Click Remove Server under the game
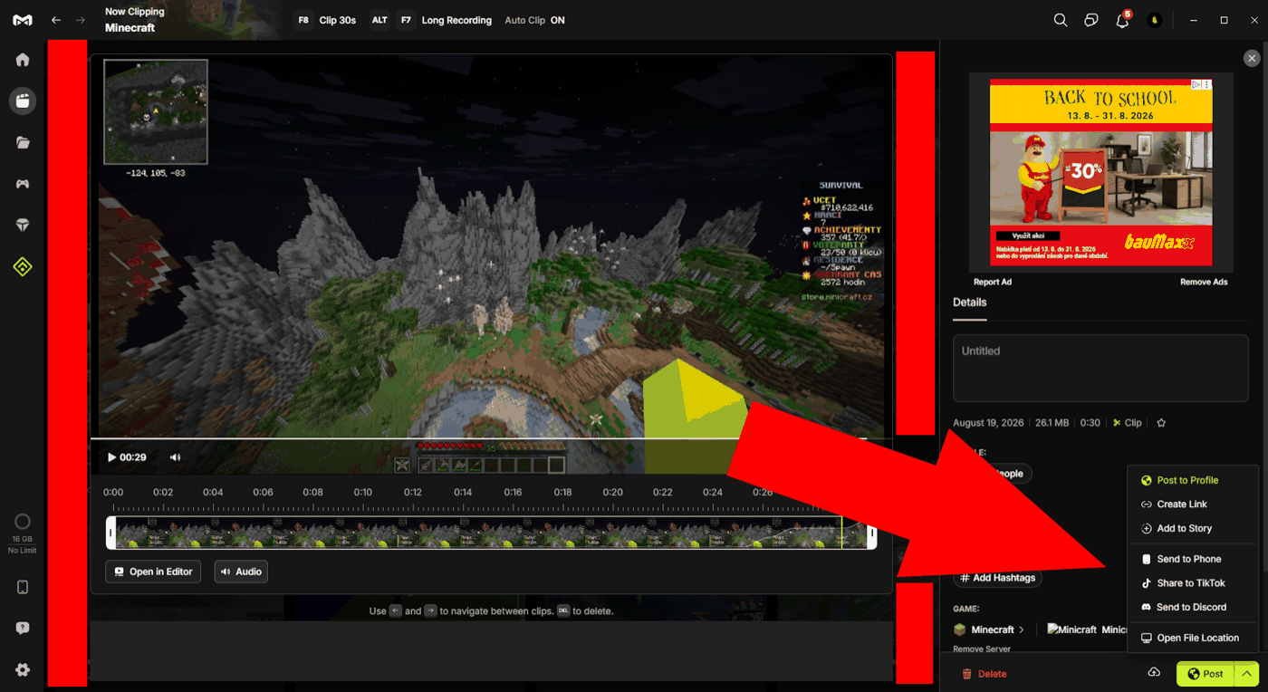Viewport: 1268px width, 692px height. pos(982,649)
